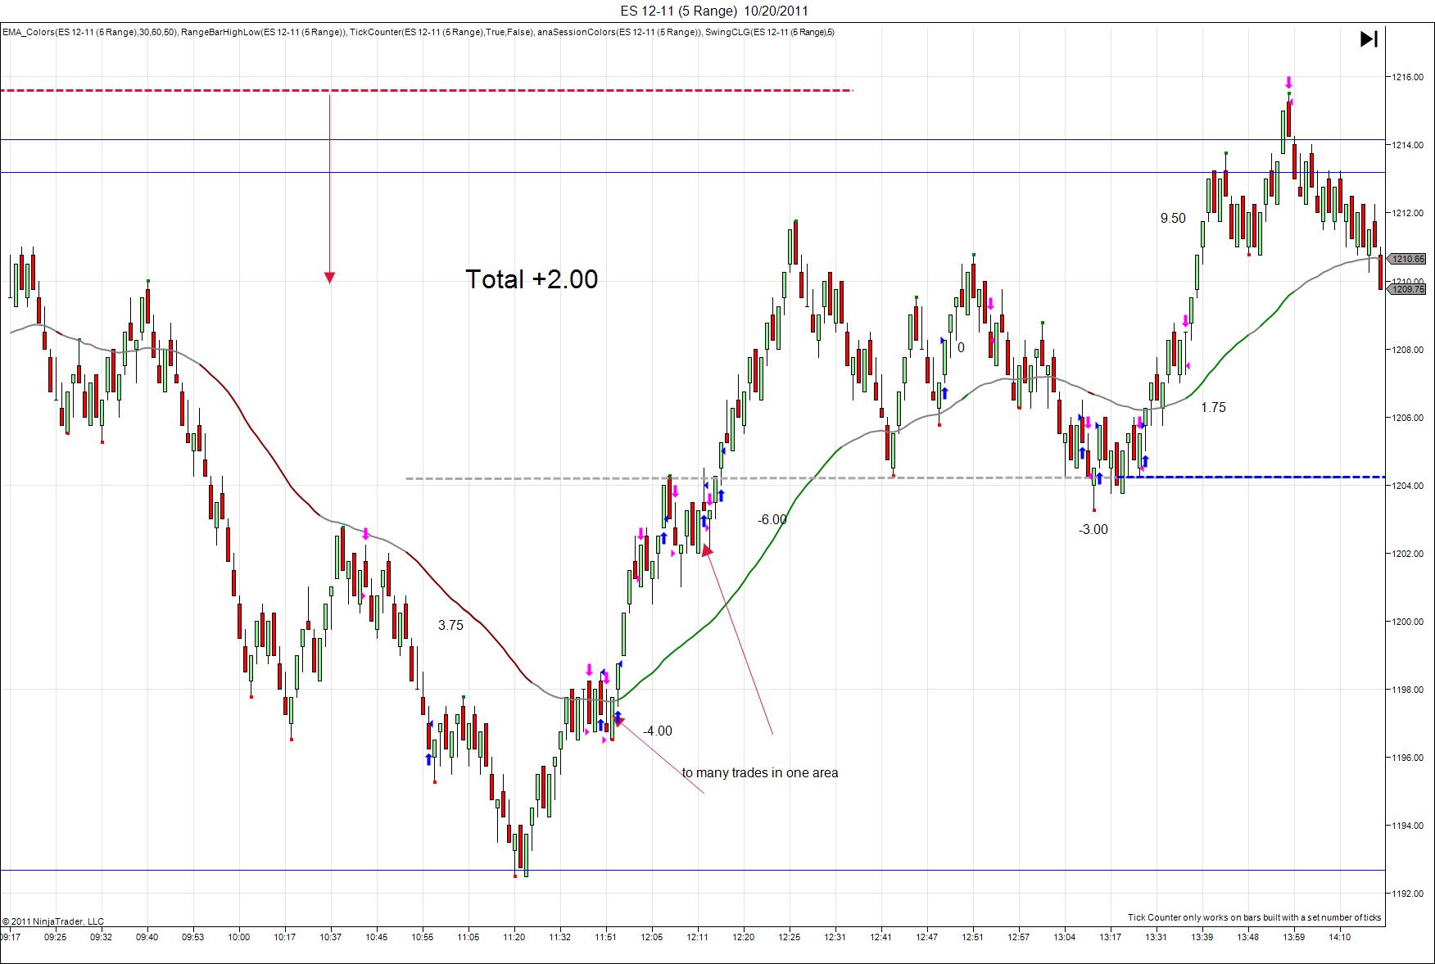Click the 14:10 time axis label
Viewport: 1435px width, 964px height.
(x=1340, y=937)
